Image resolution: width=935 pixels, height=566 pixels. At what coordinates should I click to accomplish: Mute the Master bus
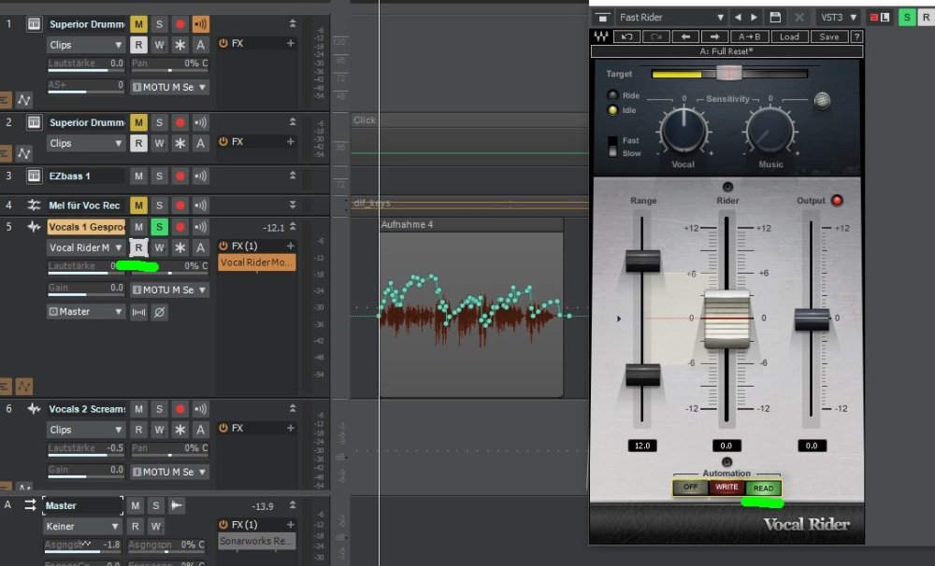(x=136, y=506)
